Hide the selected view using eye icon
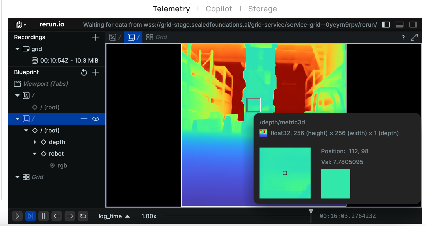Screen dimensions: 426x226 tap(96, 119)
